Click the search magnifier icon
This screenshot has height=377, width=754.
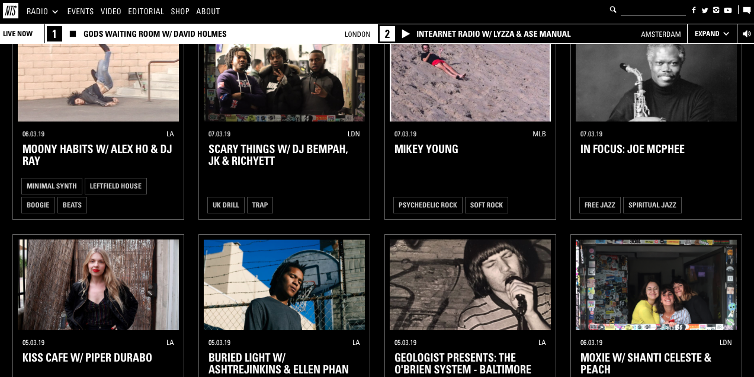613,9
